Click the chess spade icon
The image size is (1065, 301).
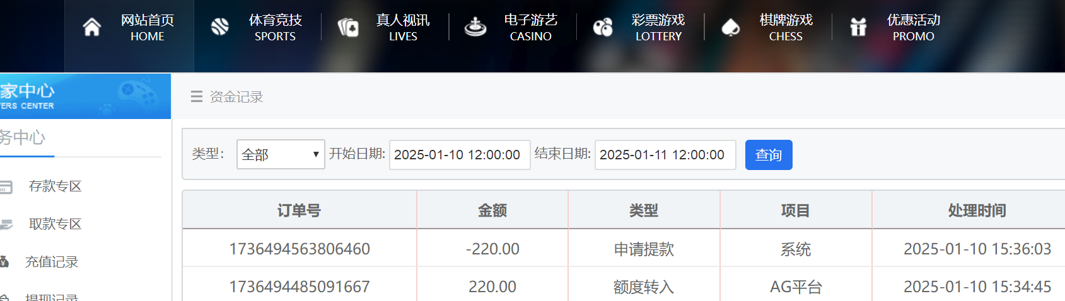click(x=730, y=27)
